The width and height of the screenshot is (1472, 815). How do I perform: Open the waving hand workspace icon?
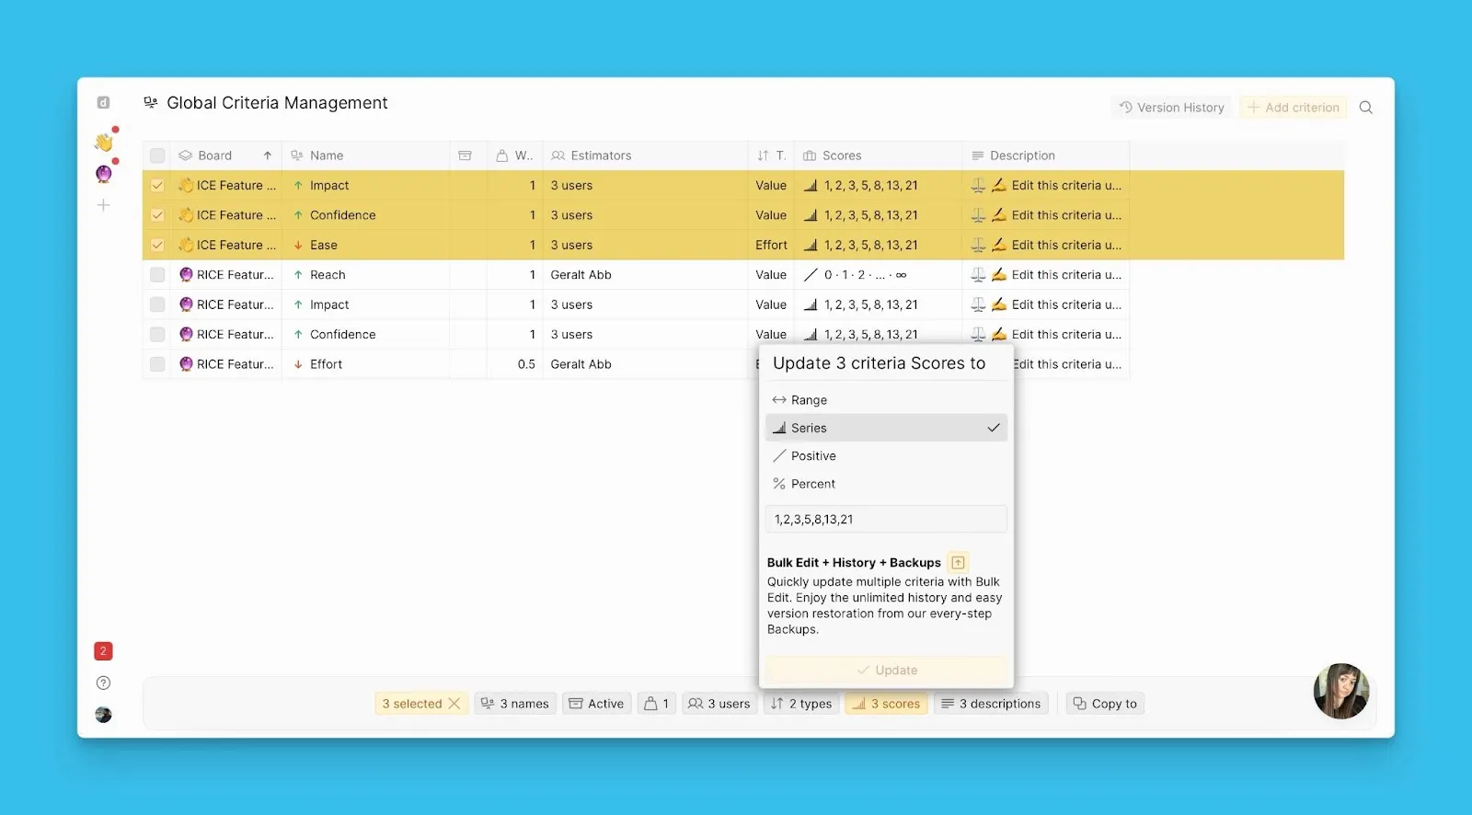[103, 143]
